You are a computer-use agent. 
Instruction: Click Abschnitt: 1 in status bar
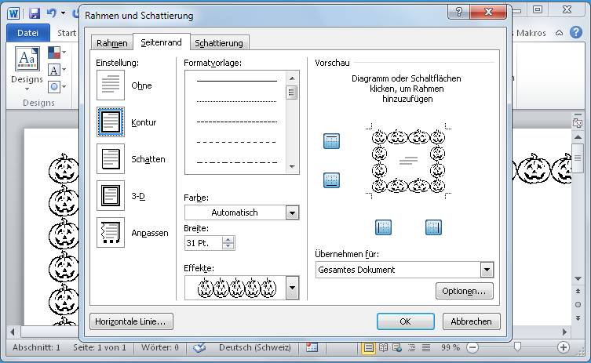(x=36, y=347)
